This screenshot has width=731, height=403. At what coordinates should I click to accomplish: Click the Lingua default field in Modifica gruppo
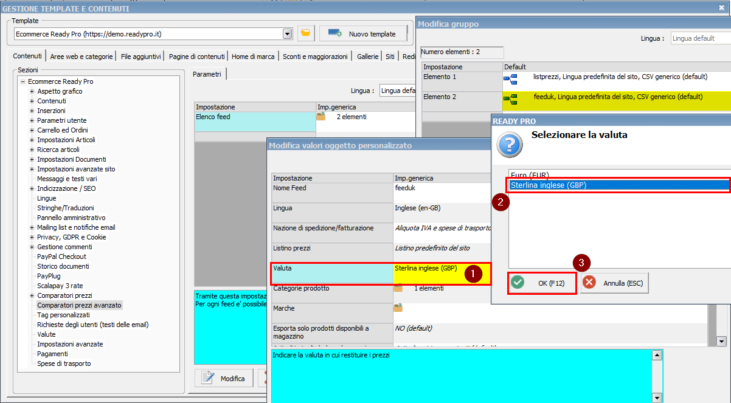click(x=701, y=38)
